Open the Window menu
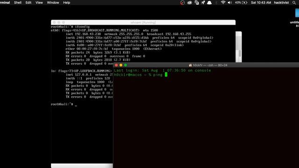The height and width of the screenshot is (168, 299). (53, 3)
